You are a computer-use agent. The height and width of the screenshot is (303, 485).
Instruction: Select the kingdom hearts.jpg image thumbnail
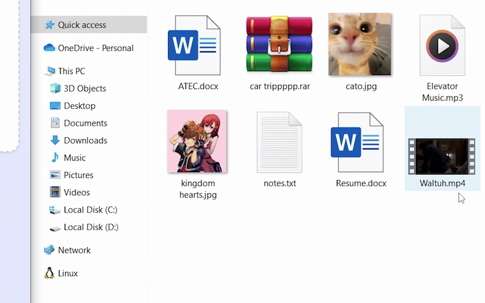pyautogui.click(x=197, y=141)
